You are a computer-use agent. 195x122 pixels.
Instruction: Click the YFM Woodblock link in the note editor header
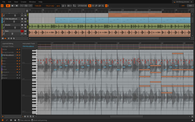[x=28, y=46]
